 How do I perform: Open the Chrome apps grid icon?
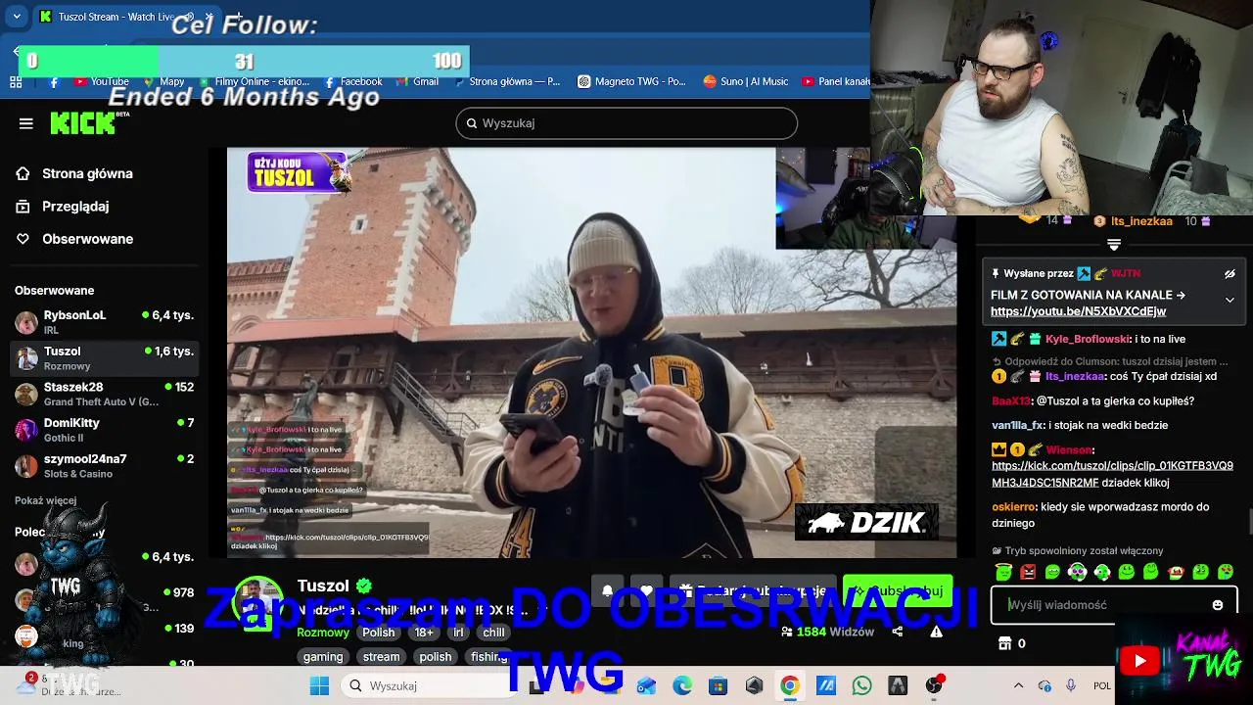pos(16,82)
